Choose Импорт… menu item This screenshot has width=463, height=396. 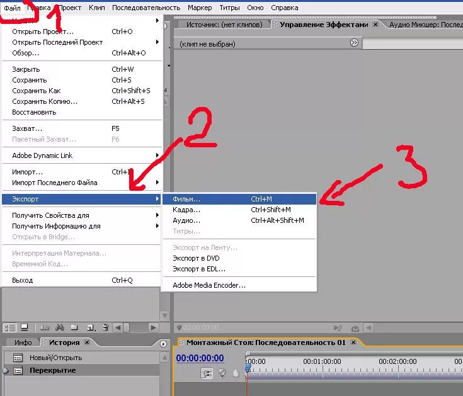pyautogui.click(x=82, y=172)
